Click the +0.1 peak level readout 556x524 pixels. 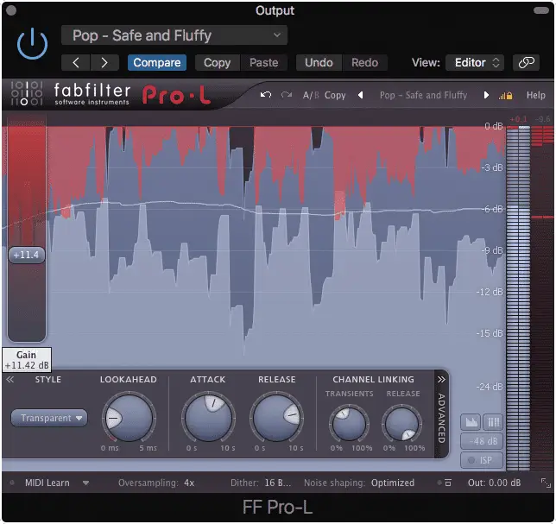(518, 119)
